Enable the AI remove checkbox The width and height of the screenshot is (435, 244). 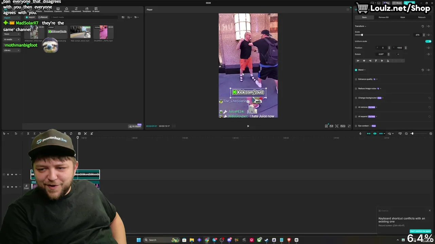[x=356, y=107]
